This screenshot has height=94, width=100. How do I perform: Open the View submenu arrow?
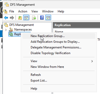pyautogui.click(x=92, y=61)
